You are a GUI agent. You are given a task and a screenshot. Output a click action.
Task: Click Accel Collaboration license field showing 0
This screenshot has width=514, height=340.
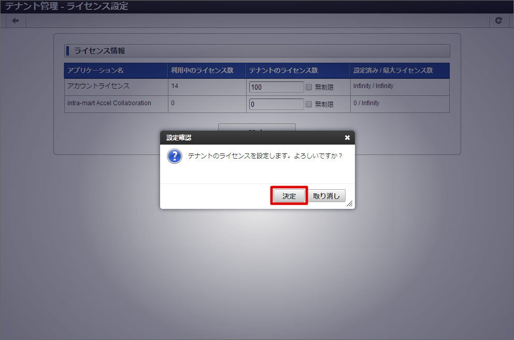coord(276,104)
